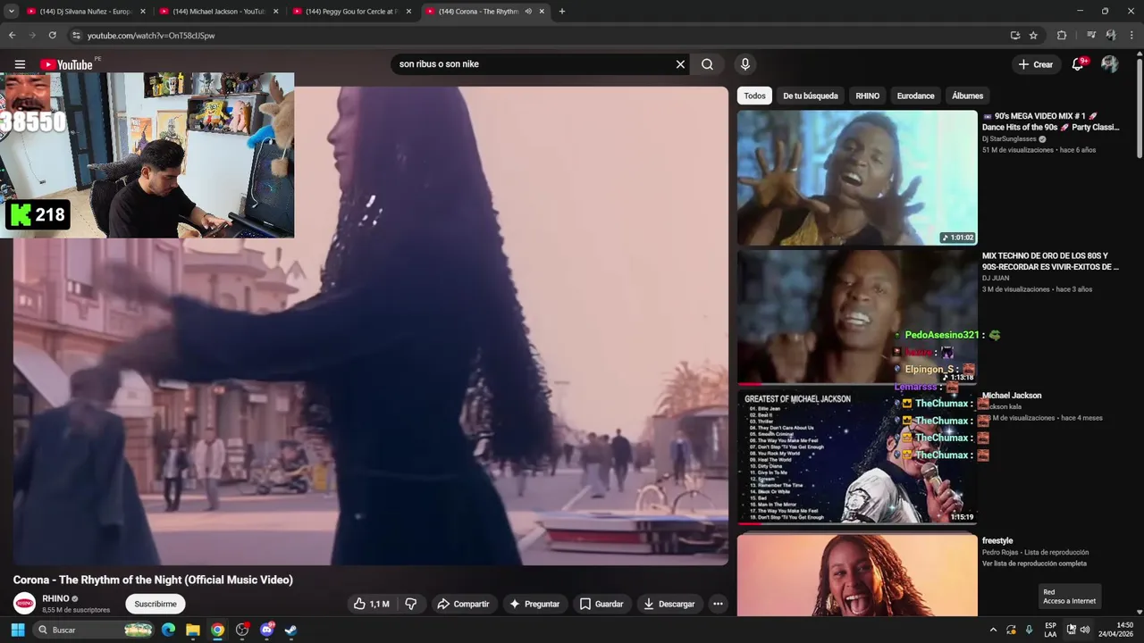Close the Corona - The Rhythm tab
1144x643 pixels.
click(x=542, y=12)
